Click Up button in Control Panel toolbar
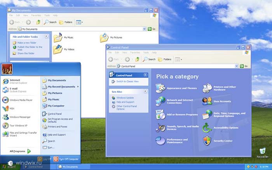Image resolution: width=272 pixels, height=170 pixels. pos(138,59)
